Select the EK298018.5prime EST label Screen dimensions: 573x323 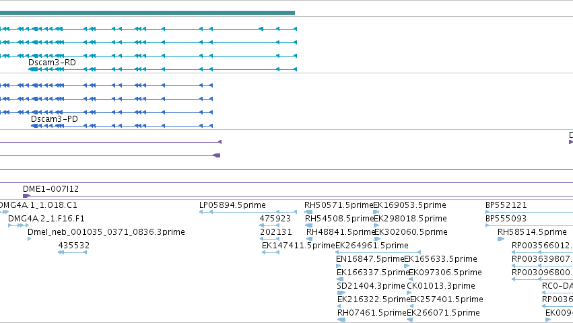coord(410,219)
